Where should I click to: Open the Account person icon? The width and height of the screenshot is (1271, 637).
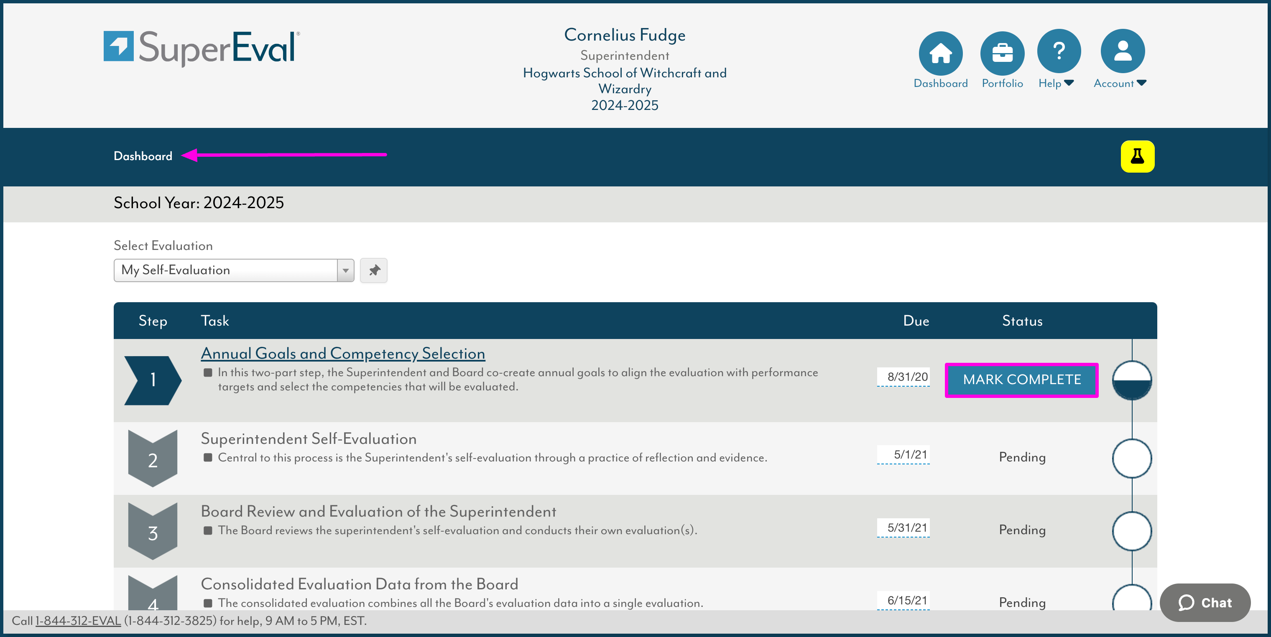(1123, 50)
